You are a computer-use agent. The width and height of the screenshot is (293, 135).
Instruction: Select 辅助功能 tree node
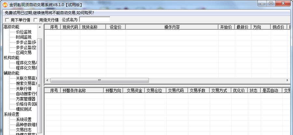tap(11, 73)
